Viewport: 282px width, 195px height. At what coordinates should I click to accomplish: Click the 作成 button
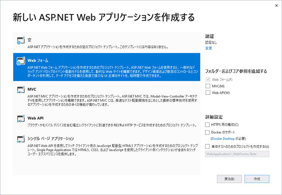click(257, 179)
